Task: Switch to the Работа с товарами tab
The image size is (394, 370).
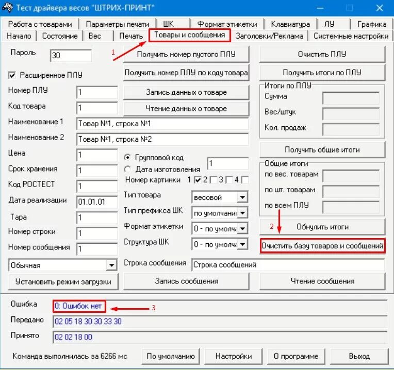Action: [40, 24]
